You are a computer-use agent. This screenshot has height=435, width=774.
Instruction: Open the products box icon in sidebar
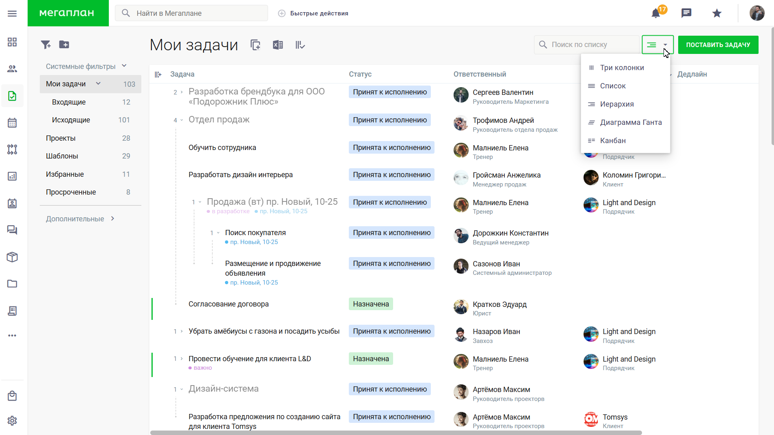tap(12, 257)
